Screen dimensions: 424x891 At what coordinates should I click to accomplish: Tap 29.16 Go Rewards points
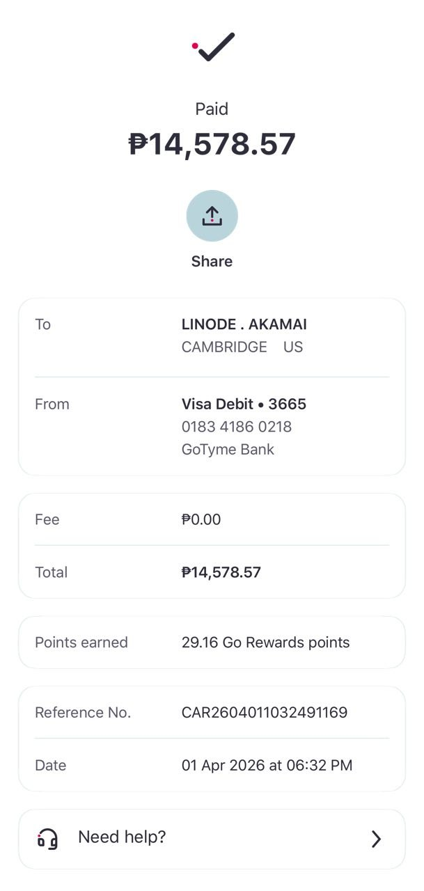(x=265, y=642)
